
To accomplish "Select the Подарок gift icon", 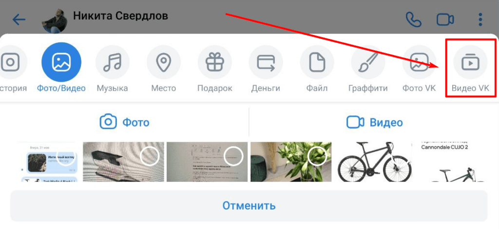I will [215, 62].
